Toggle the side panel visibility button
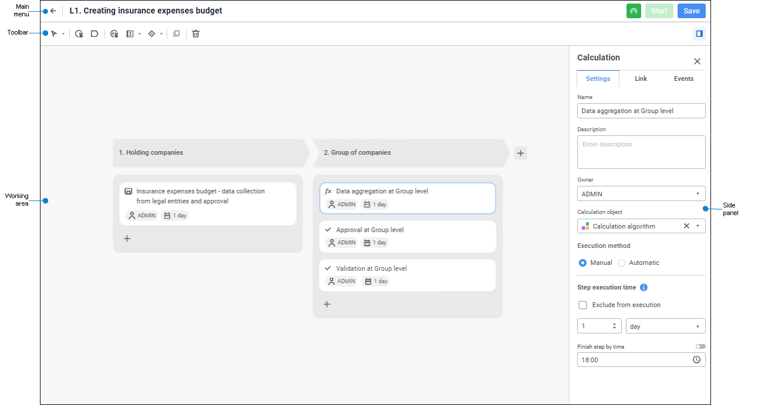Viewport: 758px width, 405px height. pos(699,34)
